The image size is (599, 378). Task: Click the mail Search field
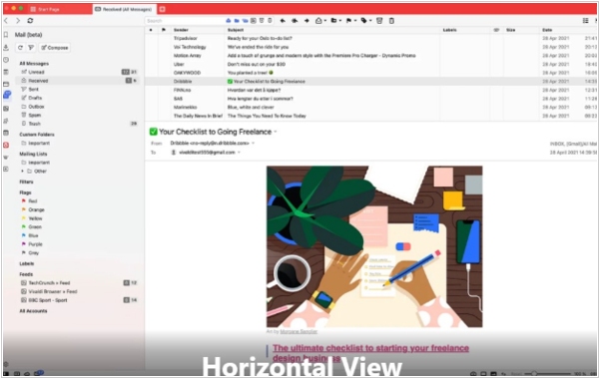186,21
